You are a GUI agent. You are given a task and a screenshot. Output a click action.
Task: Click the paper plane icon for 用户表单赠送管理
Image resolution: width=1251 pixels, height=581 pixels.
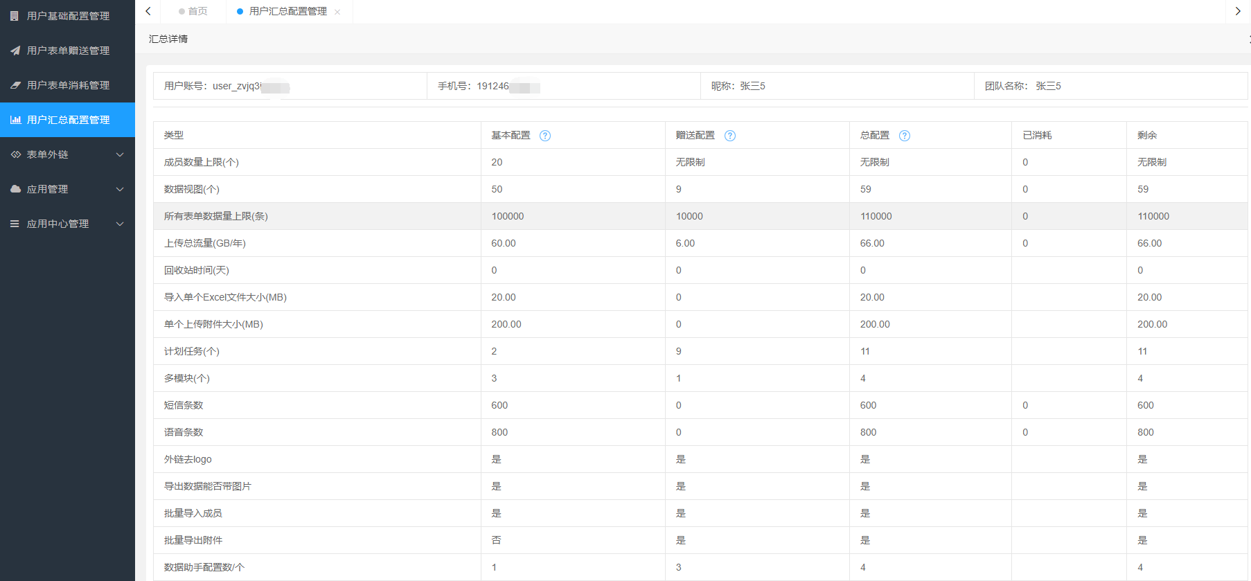(x=15, y=51)
